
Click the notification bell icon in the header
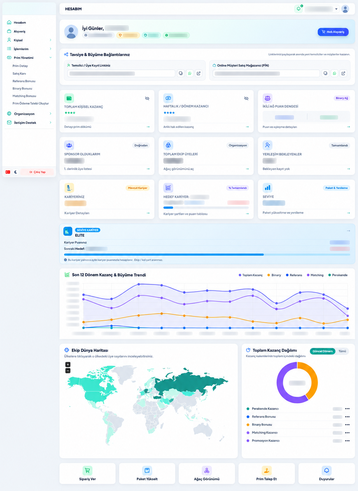tap(299, 9)
